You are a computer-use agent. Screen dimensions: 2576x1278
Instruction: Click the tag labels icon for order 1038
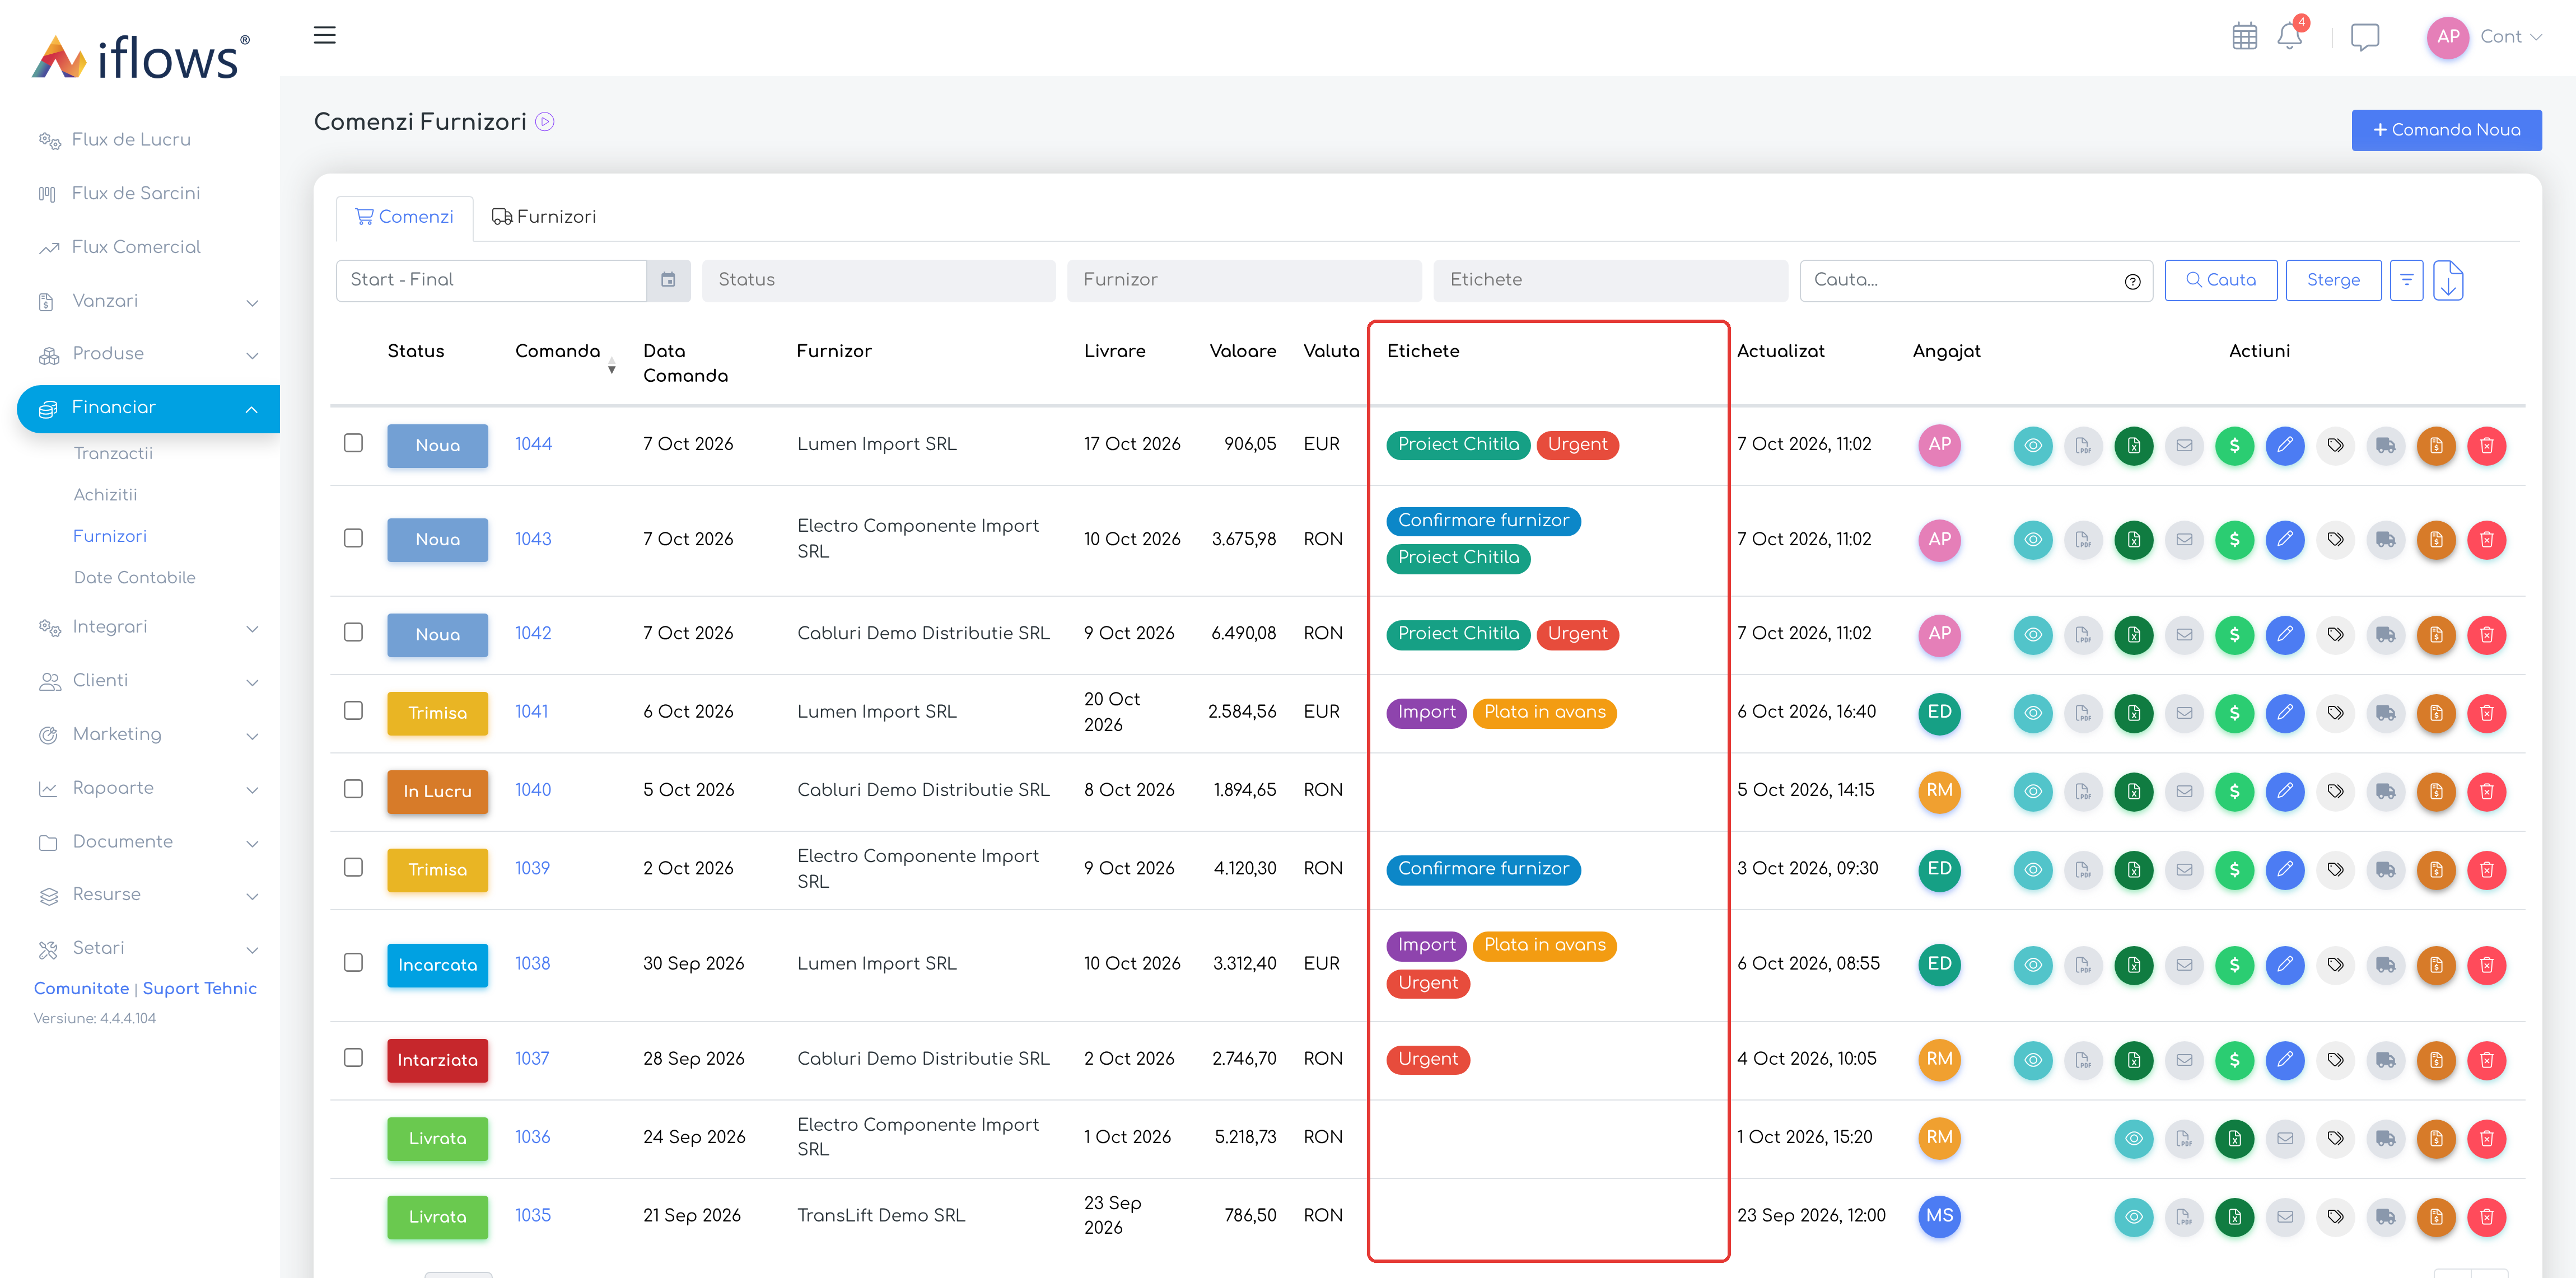[2335, 965]
